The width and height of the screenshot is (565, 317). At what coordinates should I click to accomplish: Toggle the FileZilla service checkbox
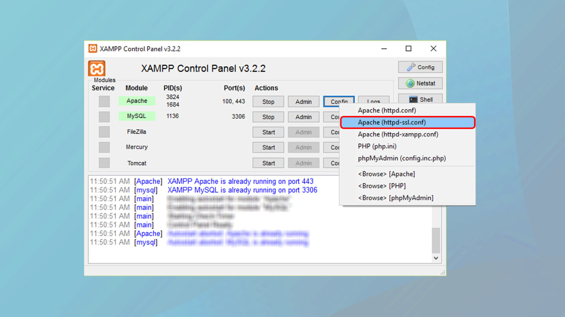(x=104, y=132)
